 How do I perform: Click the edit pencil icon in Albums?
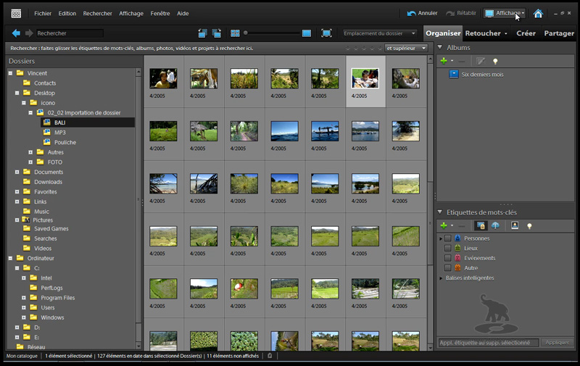pyautogui.click(x=481, y=61)
